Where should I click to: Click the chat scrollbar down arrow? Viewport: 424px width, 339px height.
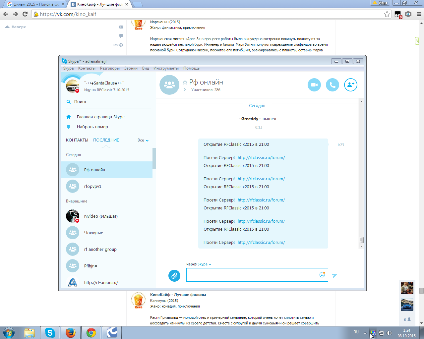pos(361,247)
